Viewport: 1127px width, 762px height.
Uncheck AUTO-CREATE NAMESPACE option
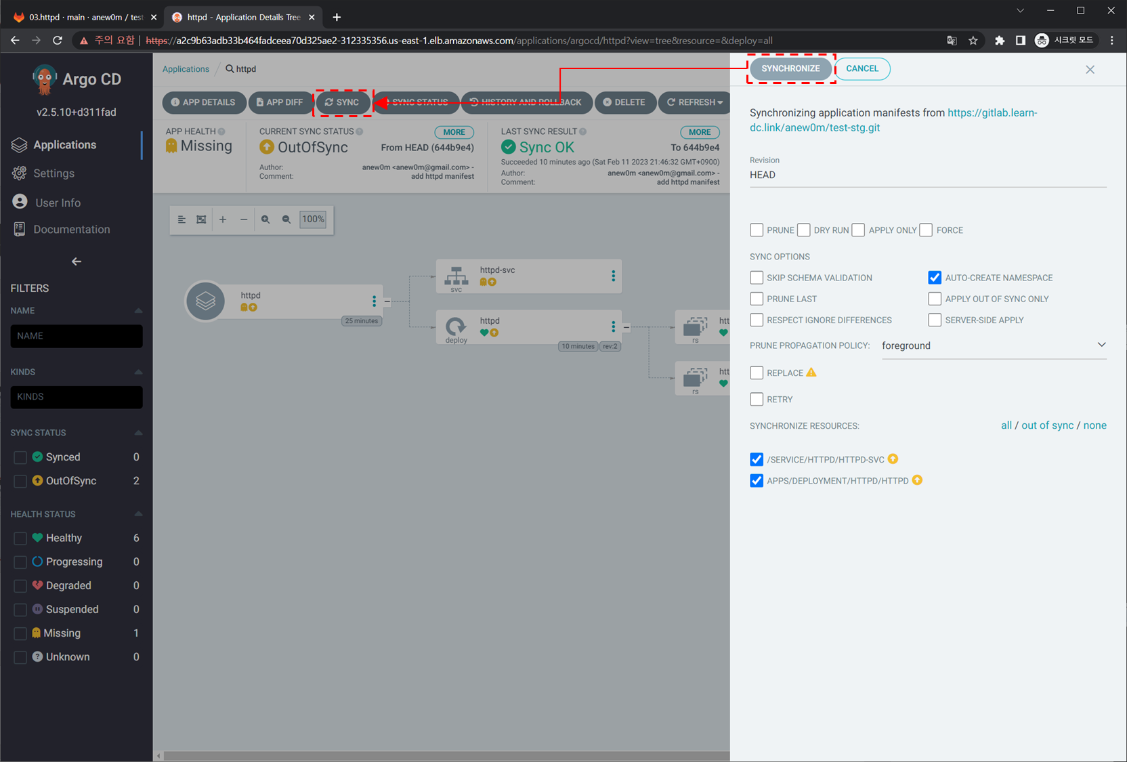pyautogui.click(x=935, y=278)
